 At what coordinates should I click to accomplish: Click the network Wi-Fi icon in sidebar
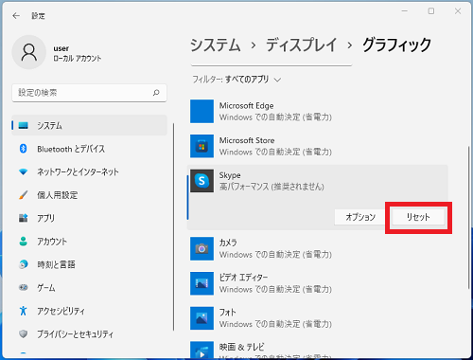23,171
